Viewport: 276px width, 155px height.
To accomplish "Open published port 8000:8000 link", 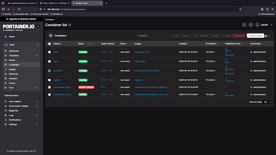I will [x=229, y=95].
